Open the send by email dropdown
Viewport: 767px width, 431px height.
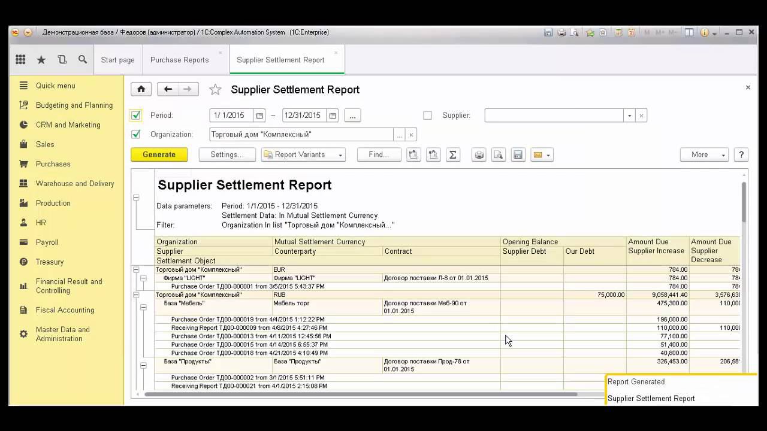(x=542, y=154)
